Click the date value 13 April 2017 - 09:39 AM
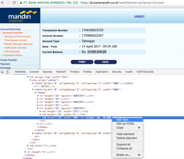The image size is (184, 159). click(x=99, y=46)
